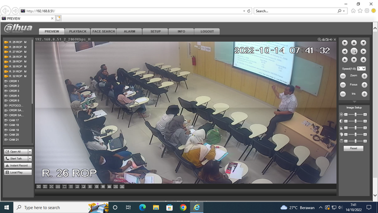Adjust the contrast slider in Image Setup
378x213 pixels.
click(356, 121)
